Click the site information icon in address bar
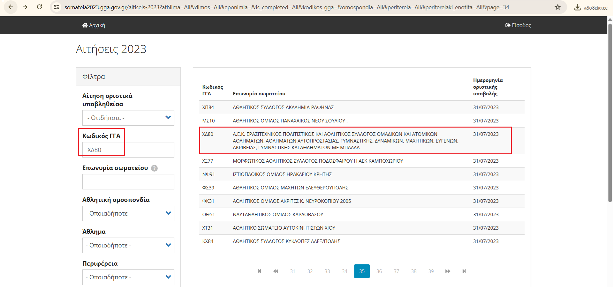This screenshot has width=613, height=287. 57,7
